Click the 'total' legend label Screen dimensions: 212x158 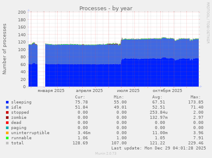(17, 143)
